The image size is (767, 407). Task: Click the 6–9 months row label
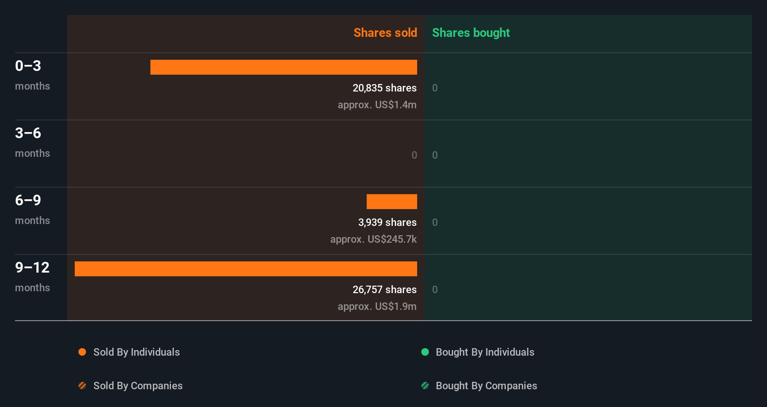point(32,210)
